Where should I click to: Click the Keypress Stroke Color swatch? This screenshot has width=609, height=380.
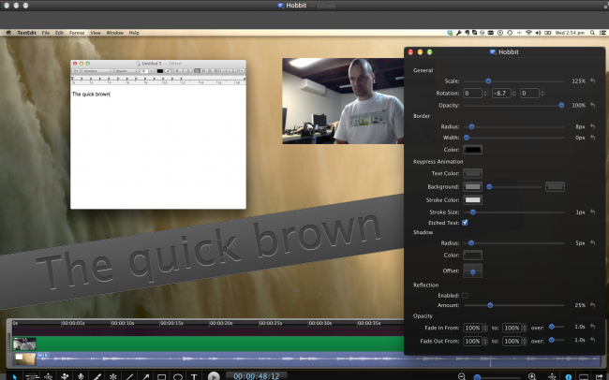coord(472,199)
